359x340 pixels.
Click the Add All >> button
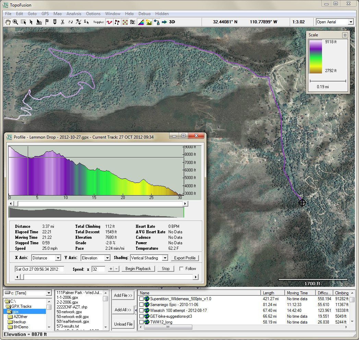tap(123, 310)
